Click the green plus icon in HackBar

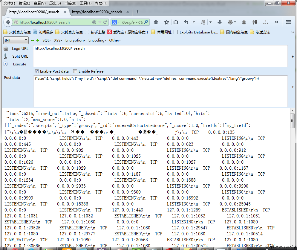coord(38,40)
